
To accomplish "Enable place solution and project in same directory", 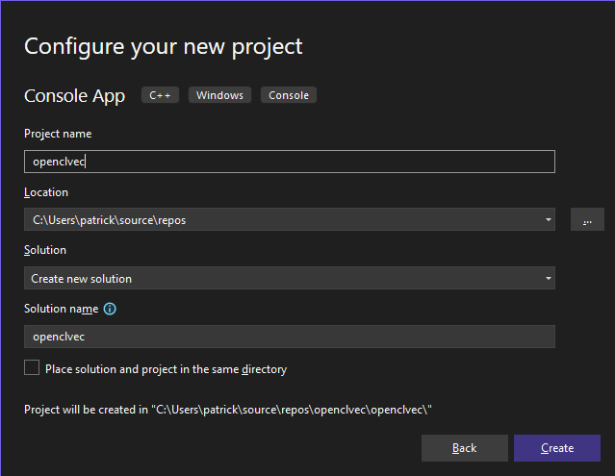I will point(32,368).
